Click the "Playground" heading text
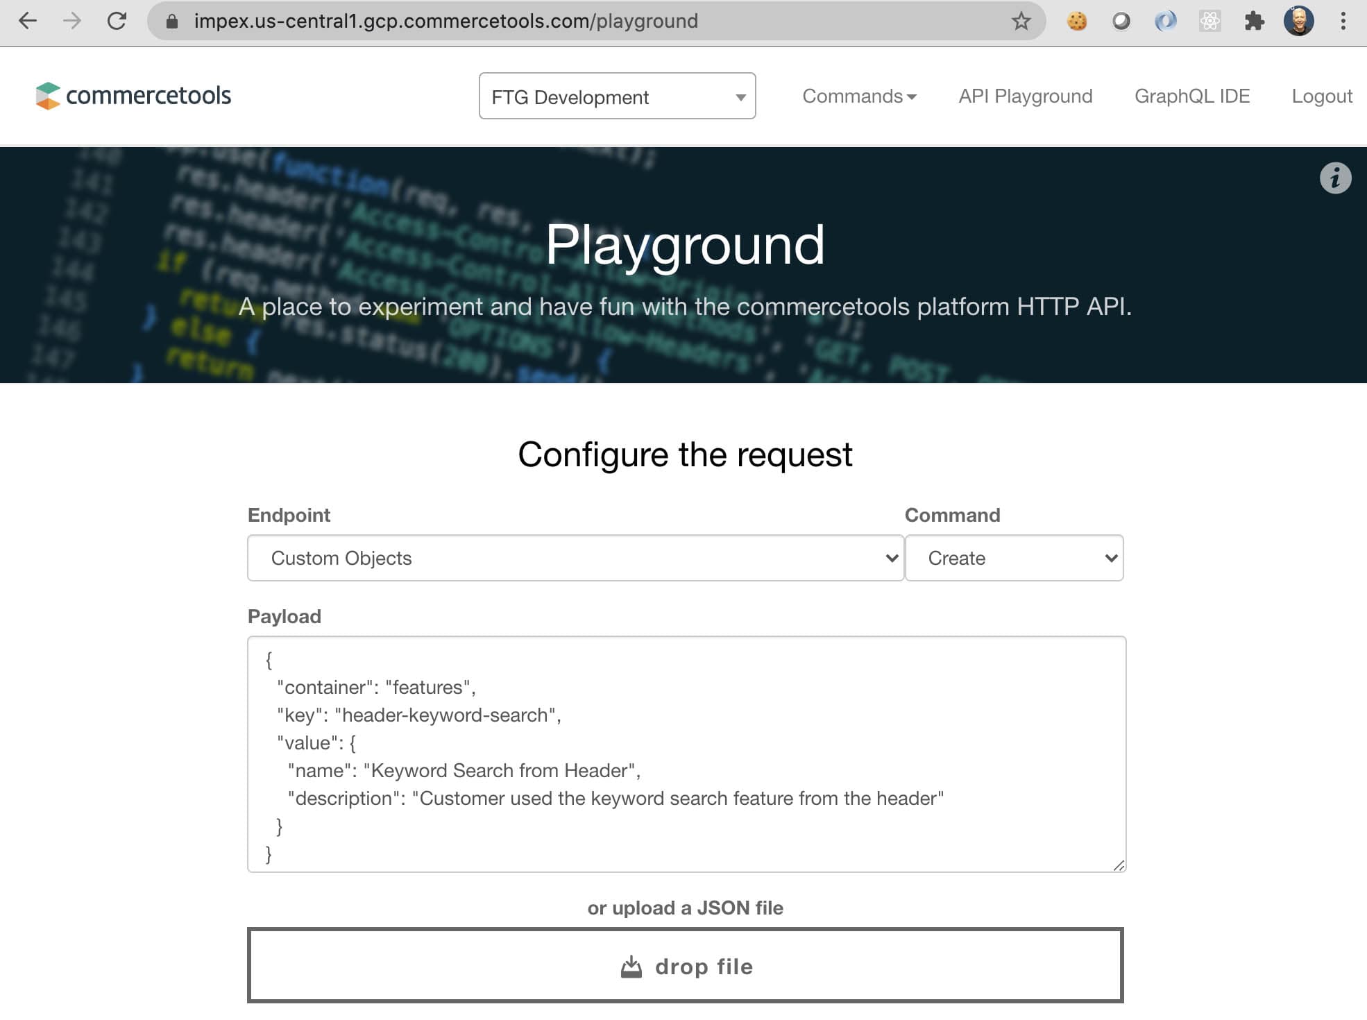 coord(685,245)
